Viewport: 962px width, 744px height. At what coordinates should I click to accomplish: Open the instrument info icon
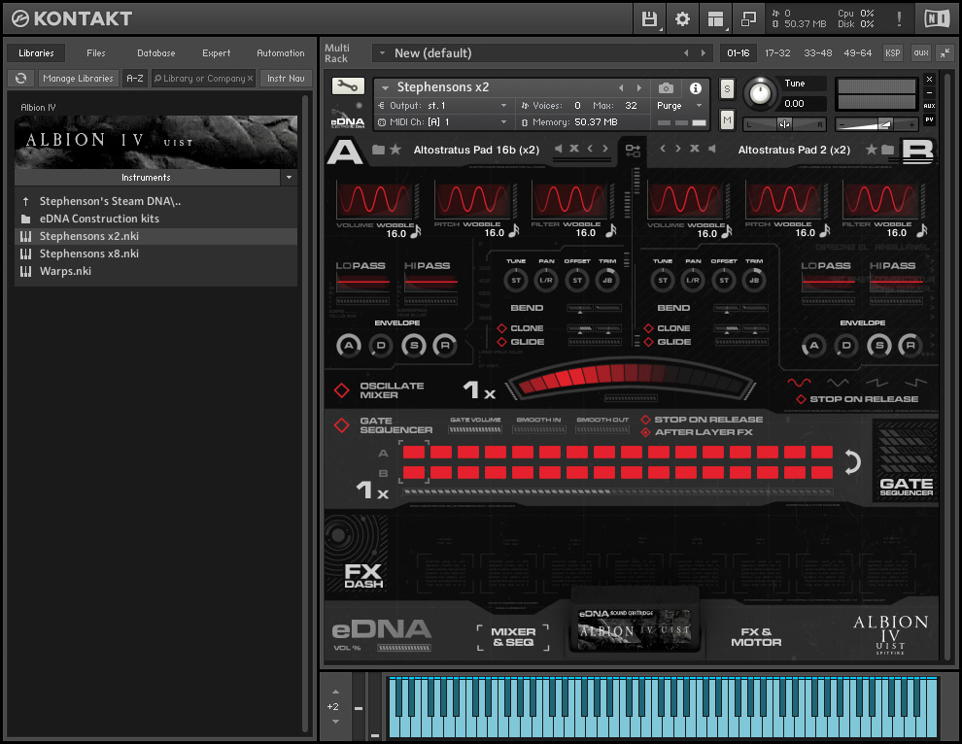coord(696,88)
